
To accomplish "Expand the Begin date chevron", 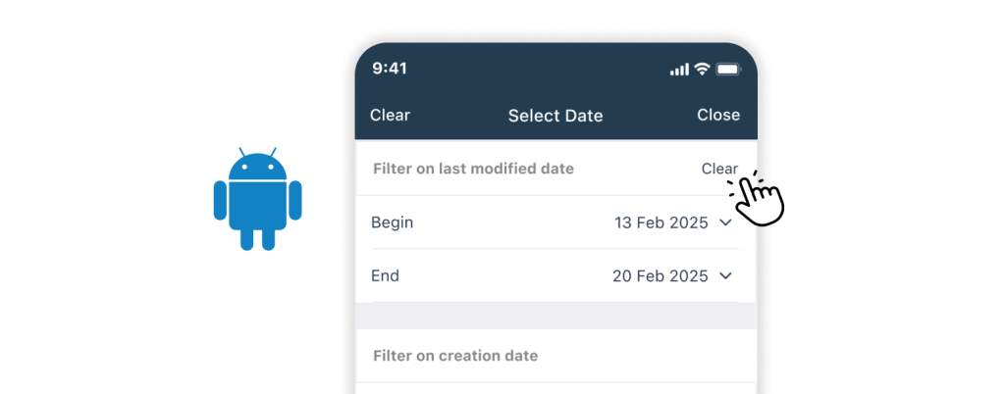I will click(x=726, y=222).
